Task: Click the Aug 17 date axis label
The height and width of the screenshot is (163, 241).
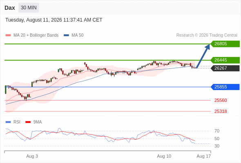Action: (x=204, y=156)
